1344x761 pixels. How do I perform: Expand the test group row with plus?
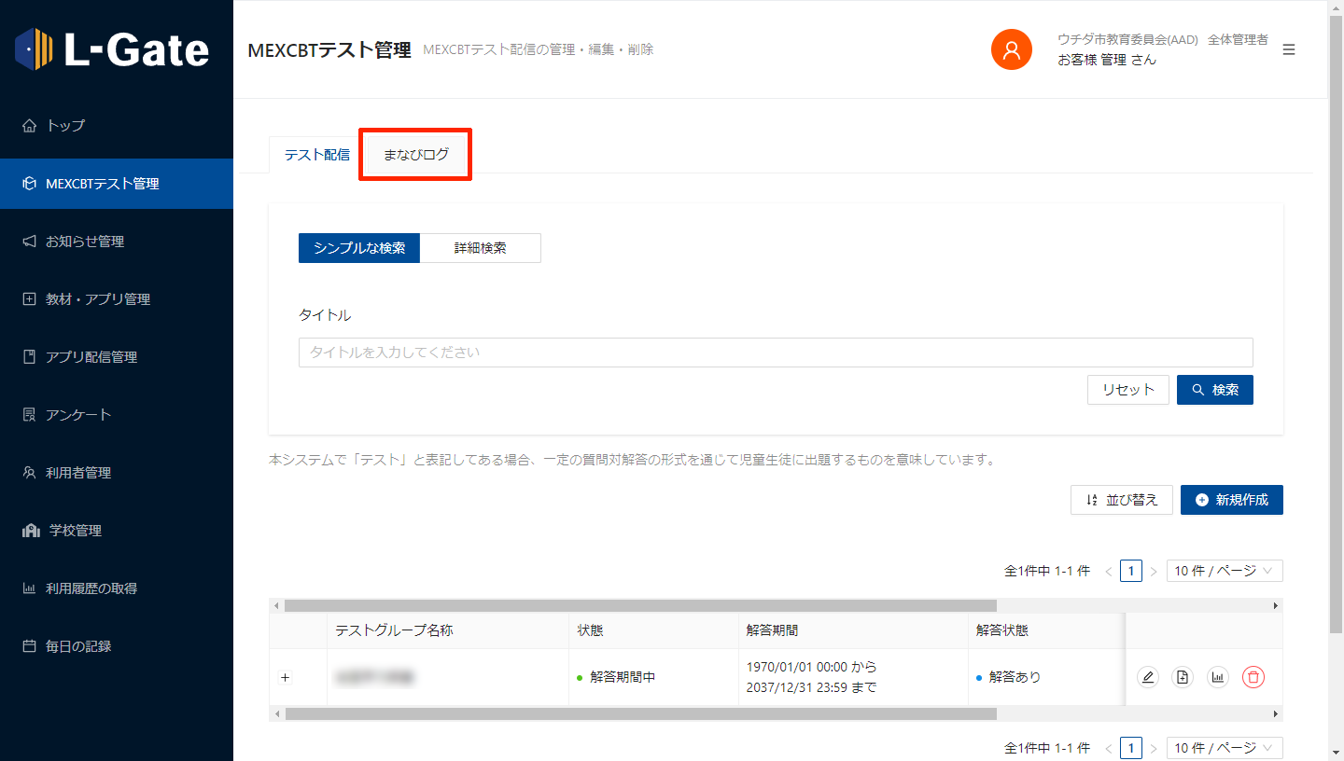pos(286,677)
